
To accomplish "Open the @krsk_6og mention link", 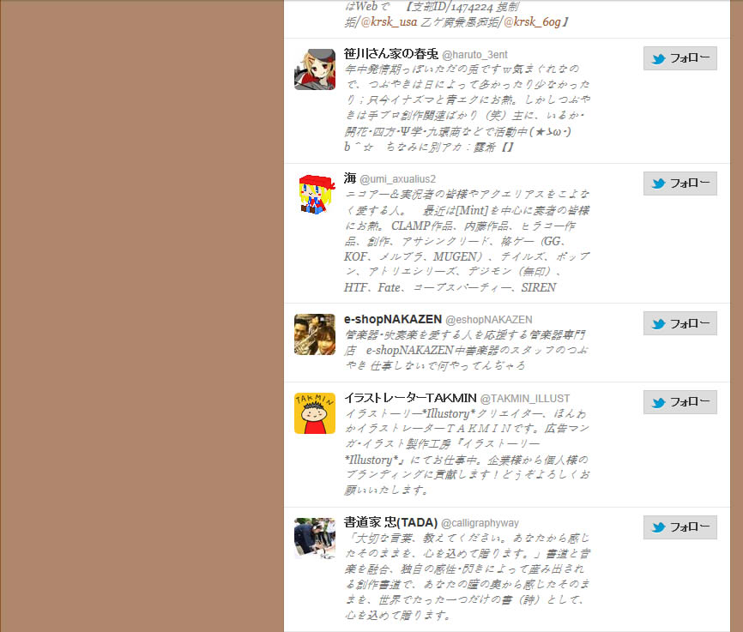I will [532, 21].
